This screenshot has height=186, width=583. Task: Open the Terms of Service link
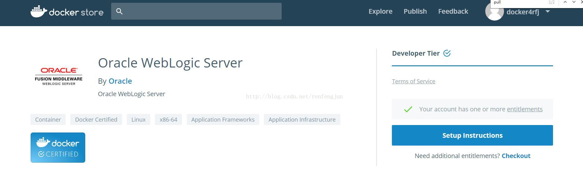tap(413, 81)
